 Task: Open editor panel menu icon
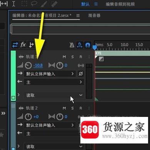78,16
